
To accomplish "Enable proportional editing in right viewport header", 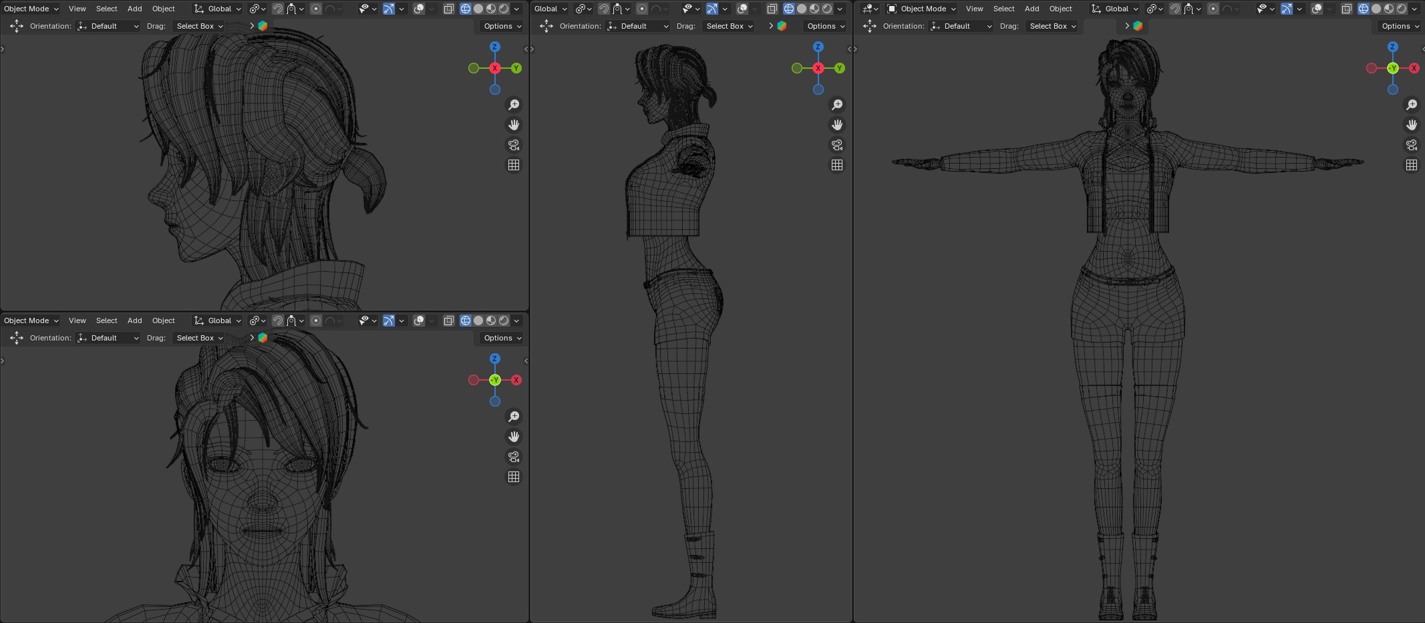I will (x=1213, y=9).
